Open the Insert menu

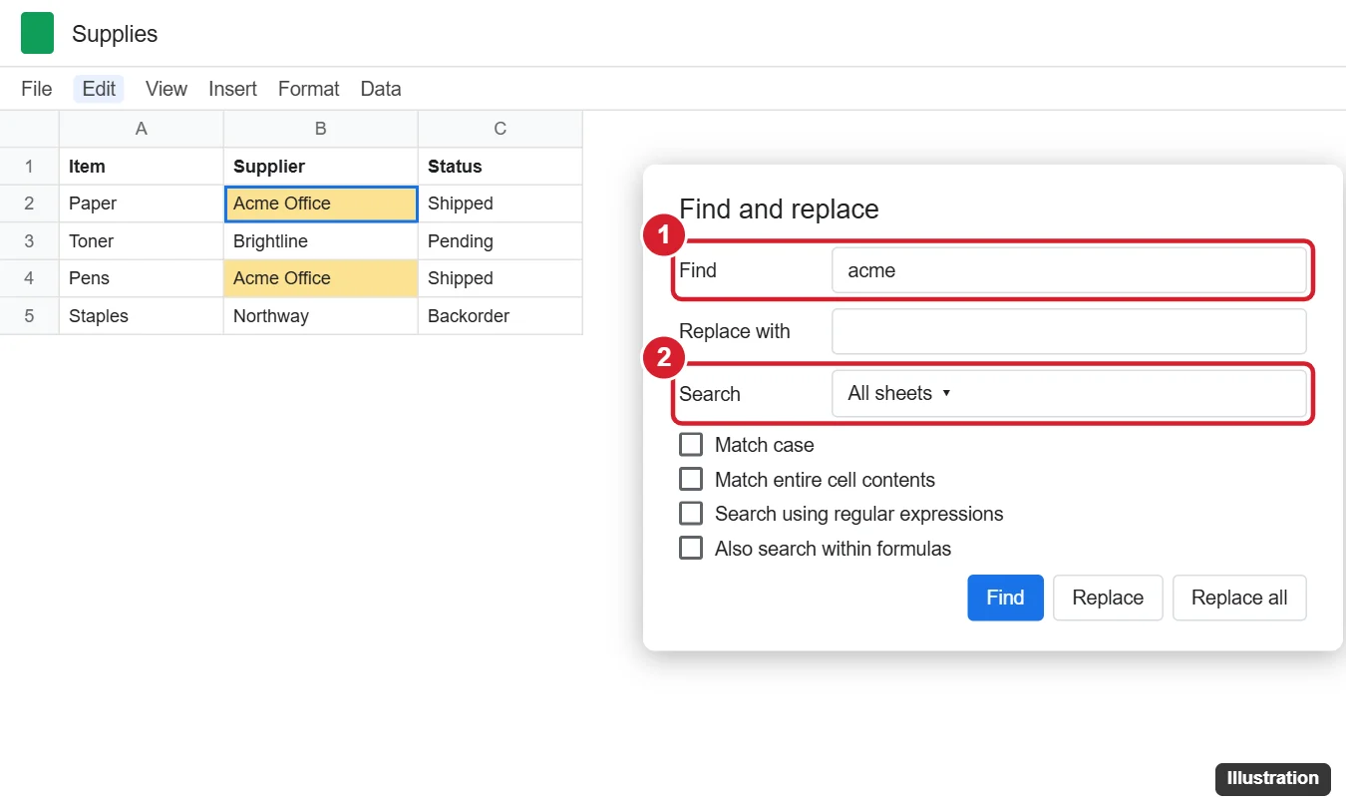pyautogui.click(x=232, y=89)
